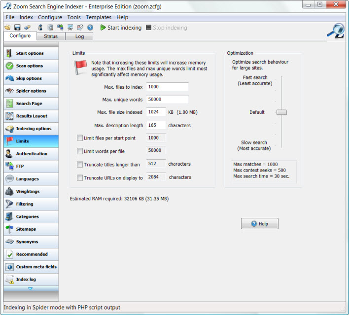The width and height of the screenshot is (349, 315).
Task: Open the File menu
Action: point(10,17)
